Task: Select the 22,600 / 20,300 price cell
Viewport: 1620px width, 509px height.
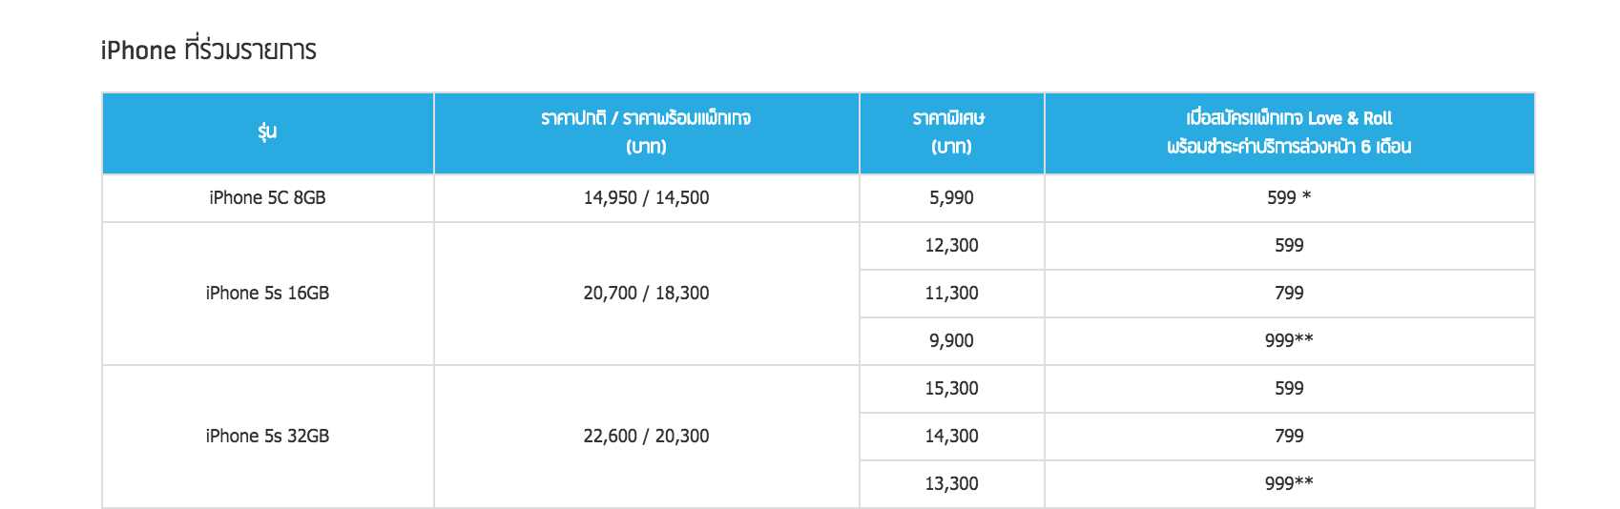Action: point(646,437)
